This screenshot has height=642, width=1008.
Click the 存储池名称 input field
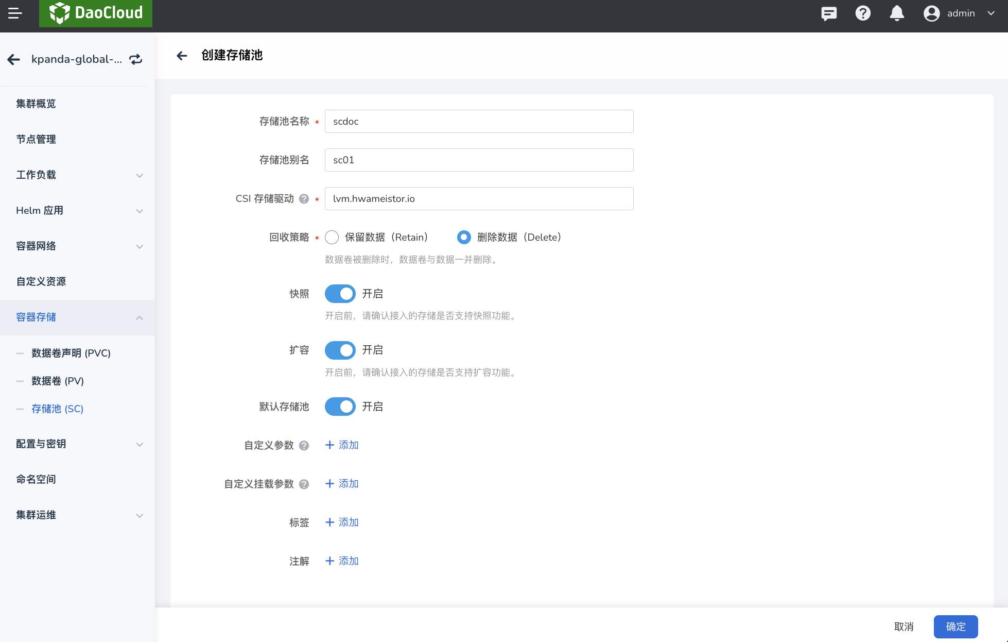pyautogui.click(x=479, y=122)
